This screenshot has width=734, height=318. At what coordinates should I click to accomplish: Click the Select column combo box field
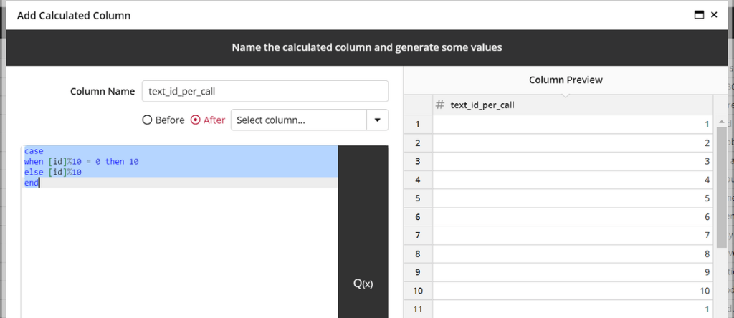coord(299,120)
